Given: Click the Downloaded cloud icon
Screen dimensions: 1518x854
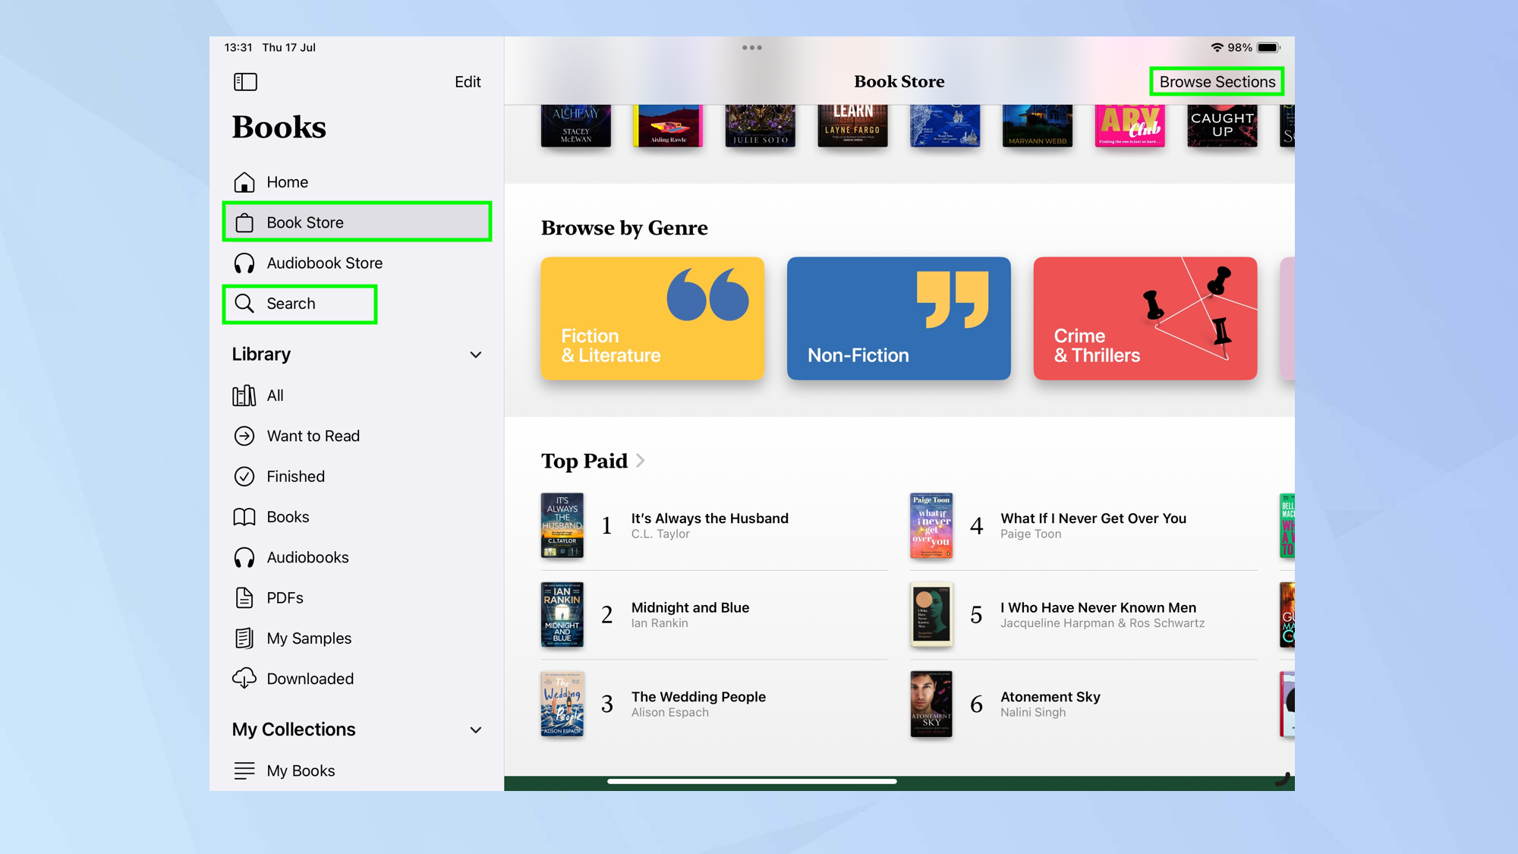Looking at the screenshot, I should coord(244,679).
